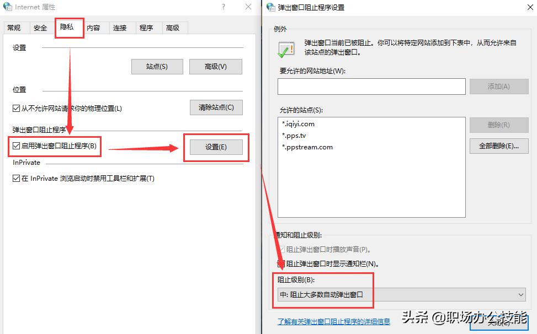The image size is (537, 334).
Task: Click the dropdown arrow next to 中: 阻止大多数自动弹出窗口
Action: (x=519, y=294)
